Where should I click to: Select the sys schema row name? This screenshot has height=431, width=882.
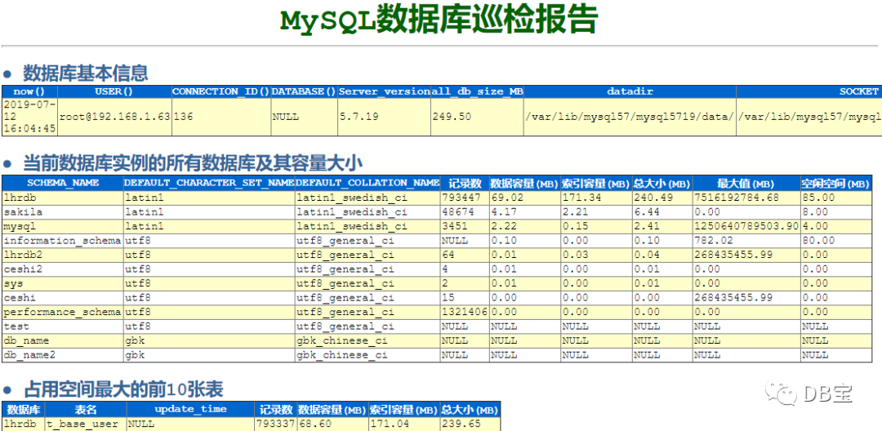(x=63, y=283)
